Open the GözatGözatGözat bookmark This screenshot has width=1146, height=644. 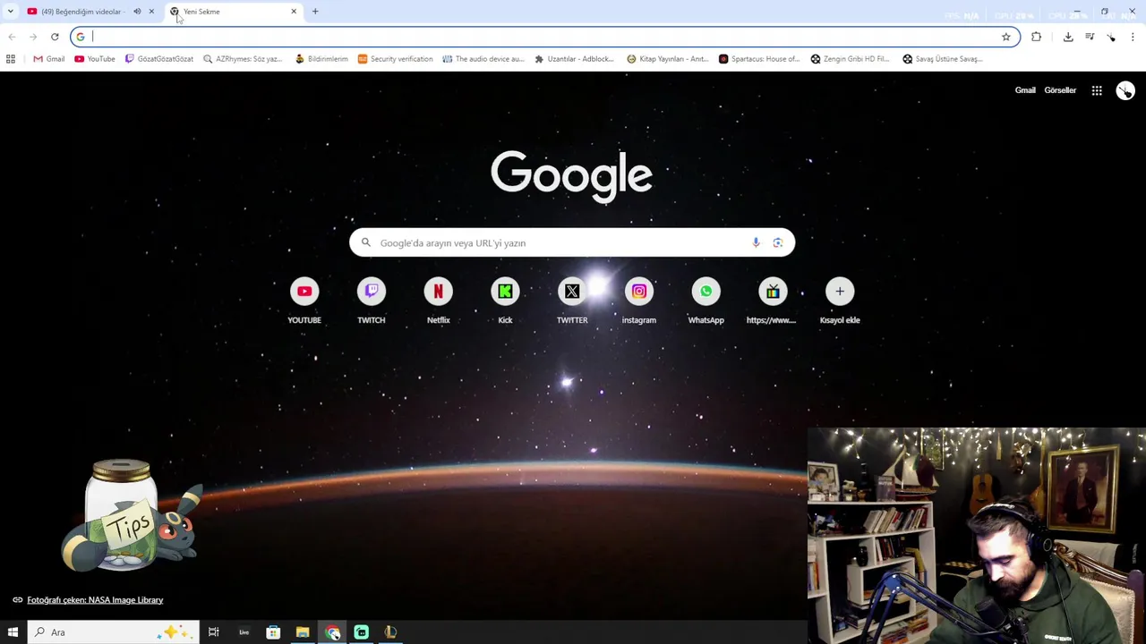click(x=159, y=59)
